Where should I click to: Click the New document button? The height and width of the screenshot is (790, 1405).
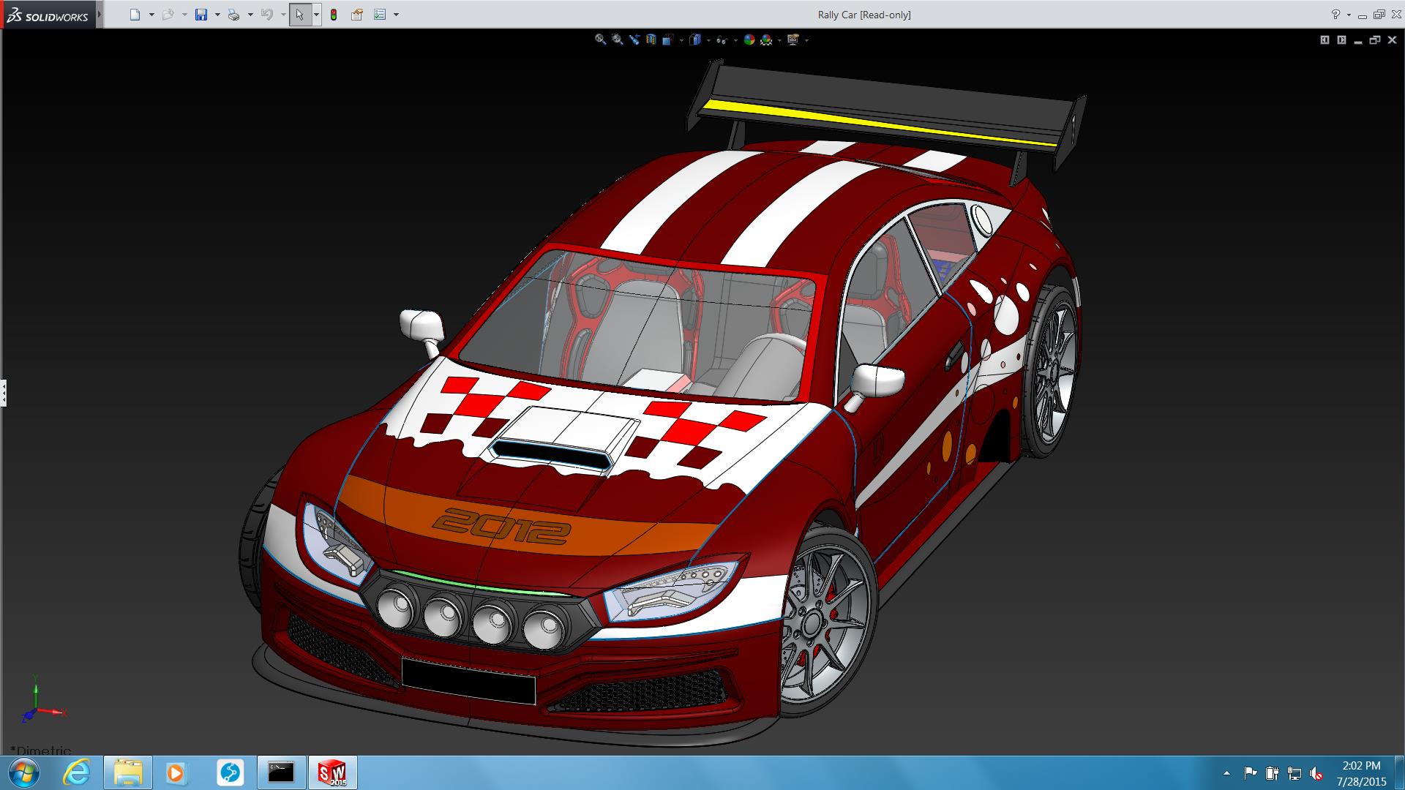coord(135,15)
